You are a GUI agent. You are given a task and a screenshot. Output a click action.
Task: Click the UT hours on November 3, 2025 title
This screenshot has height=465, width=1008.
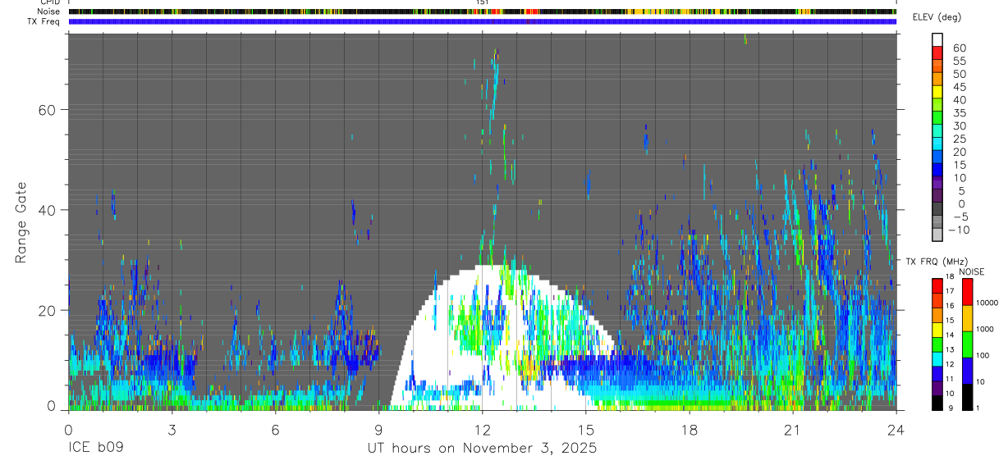(x=482, y=449)
